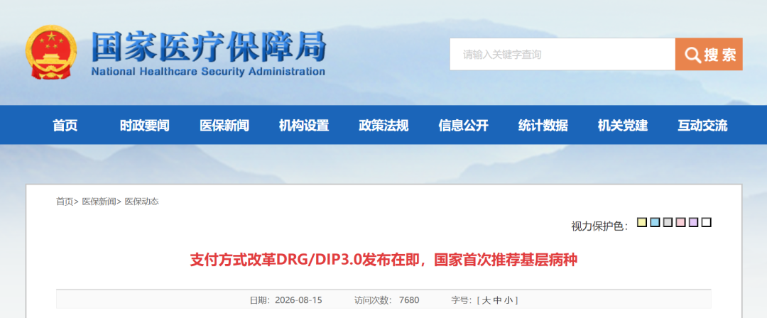This screenshot has width=767, height=318.
Task: Focus the keyword search input field
Action: pyautogui.click(x=562, y=55)
